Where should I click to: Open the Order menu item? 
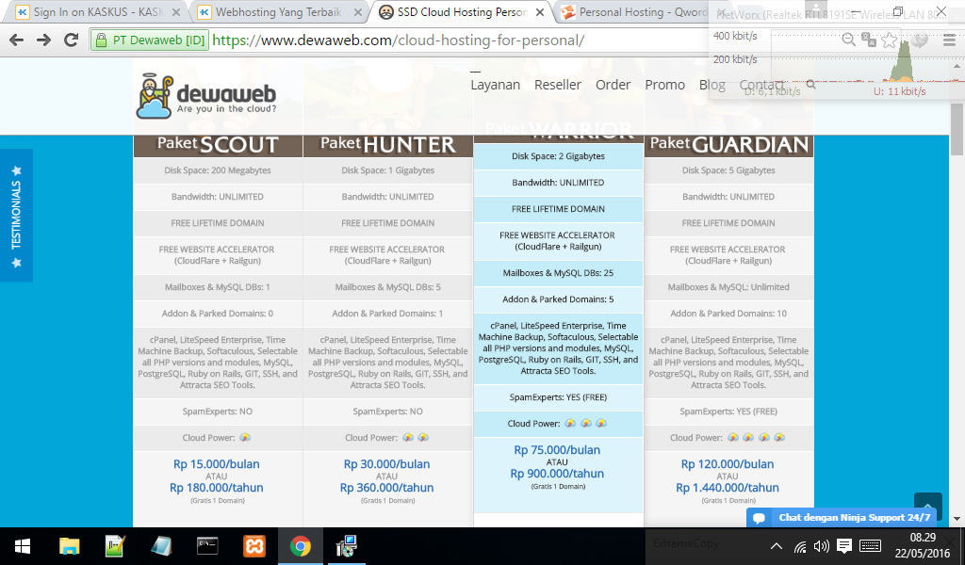click(613, 85)
